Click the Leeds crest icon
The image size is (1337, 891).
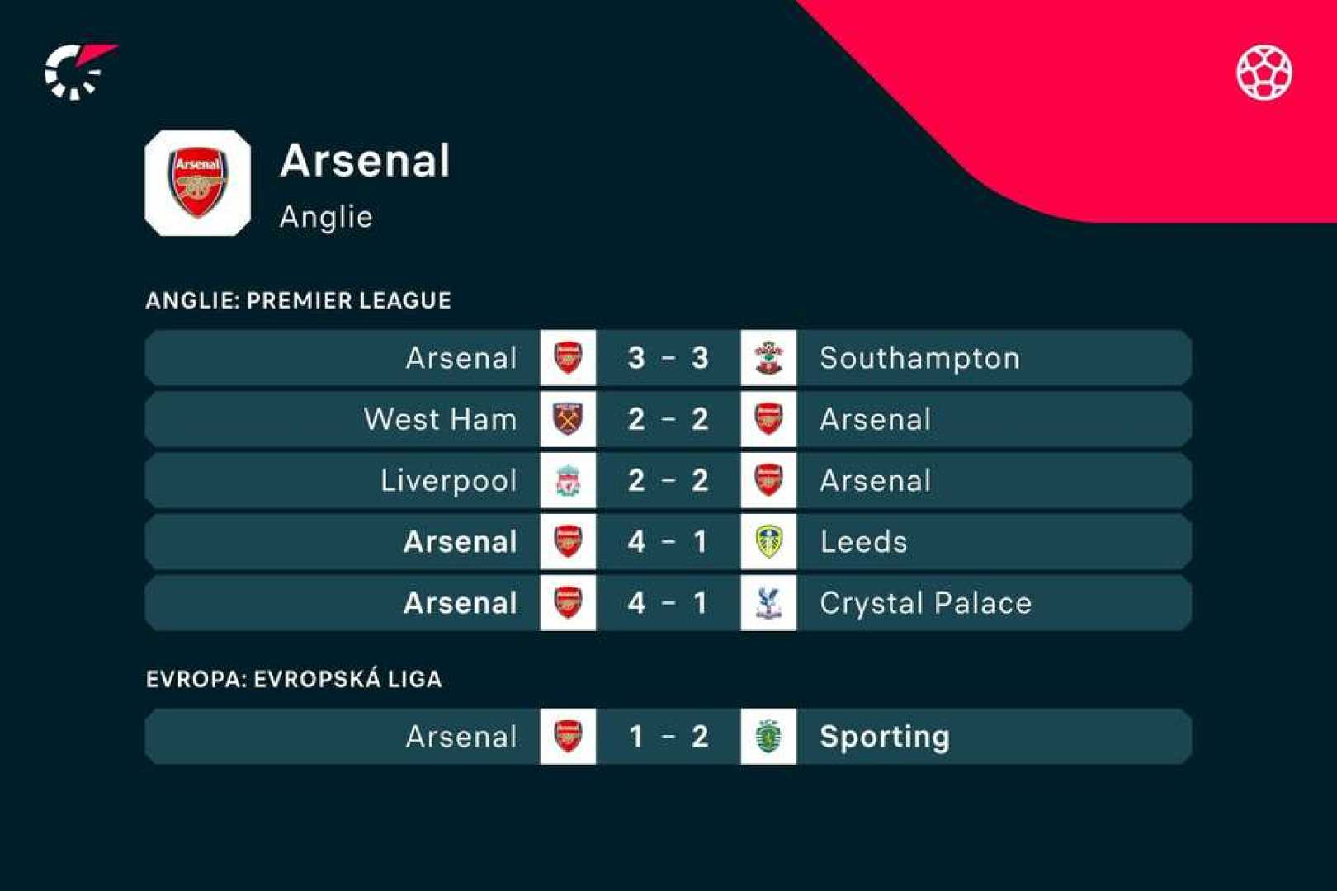coord(768,542)
